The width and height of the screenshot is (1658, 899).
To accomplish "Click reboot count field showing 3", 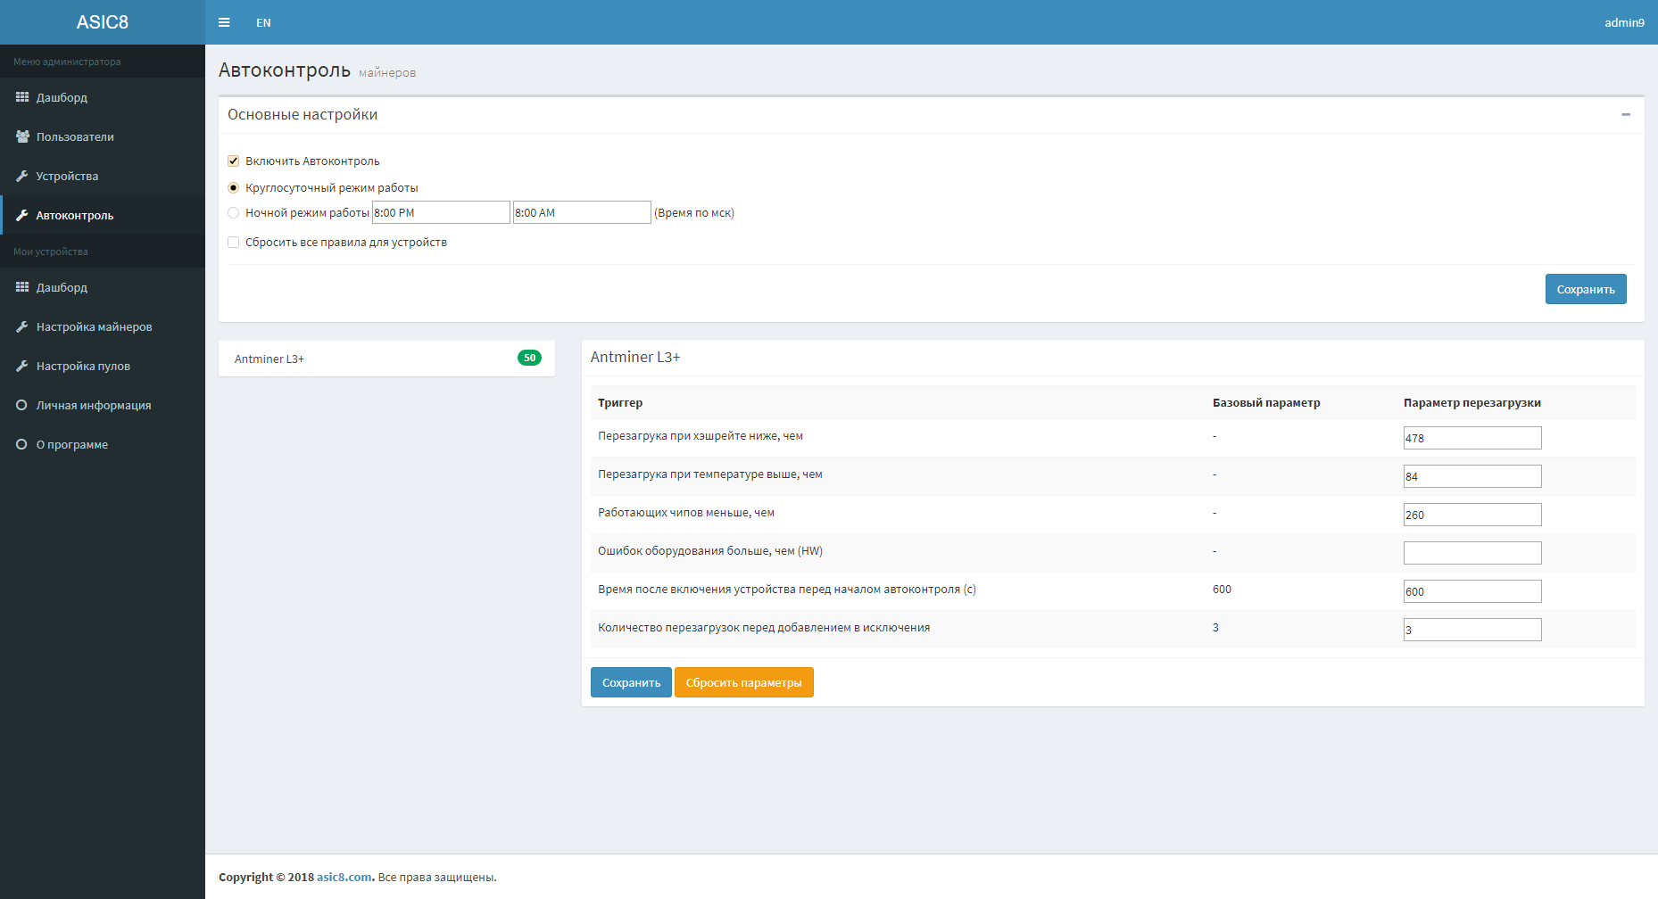I will 1472,630.
